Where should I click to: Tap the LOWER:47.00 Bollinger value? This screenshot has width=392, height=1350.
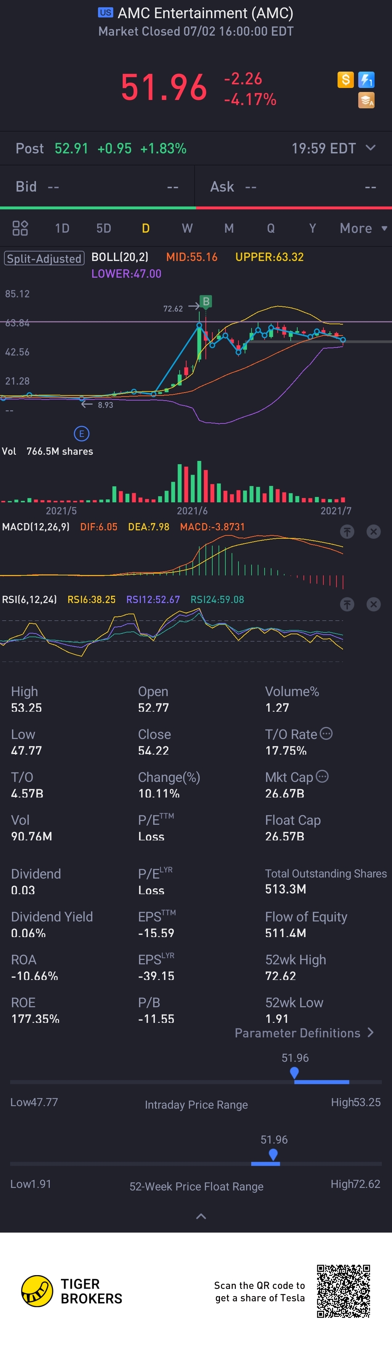coord(126,274)
